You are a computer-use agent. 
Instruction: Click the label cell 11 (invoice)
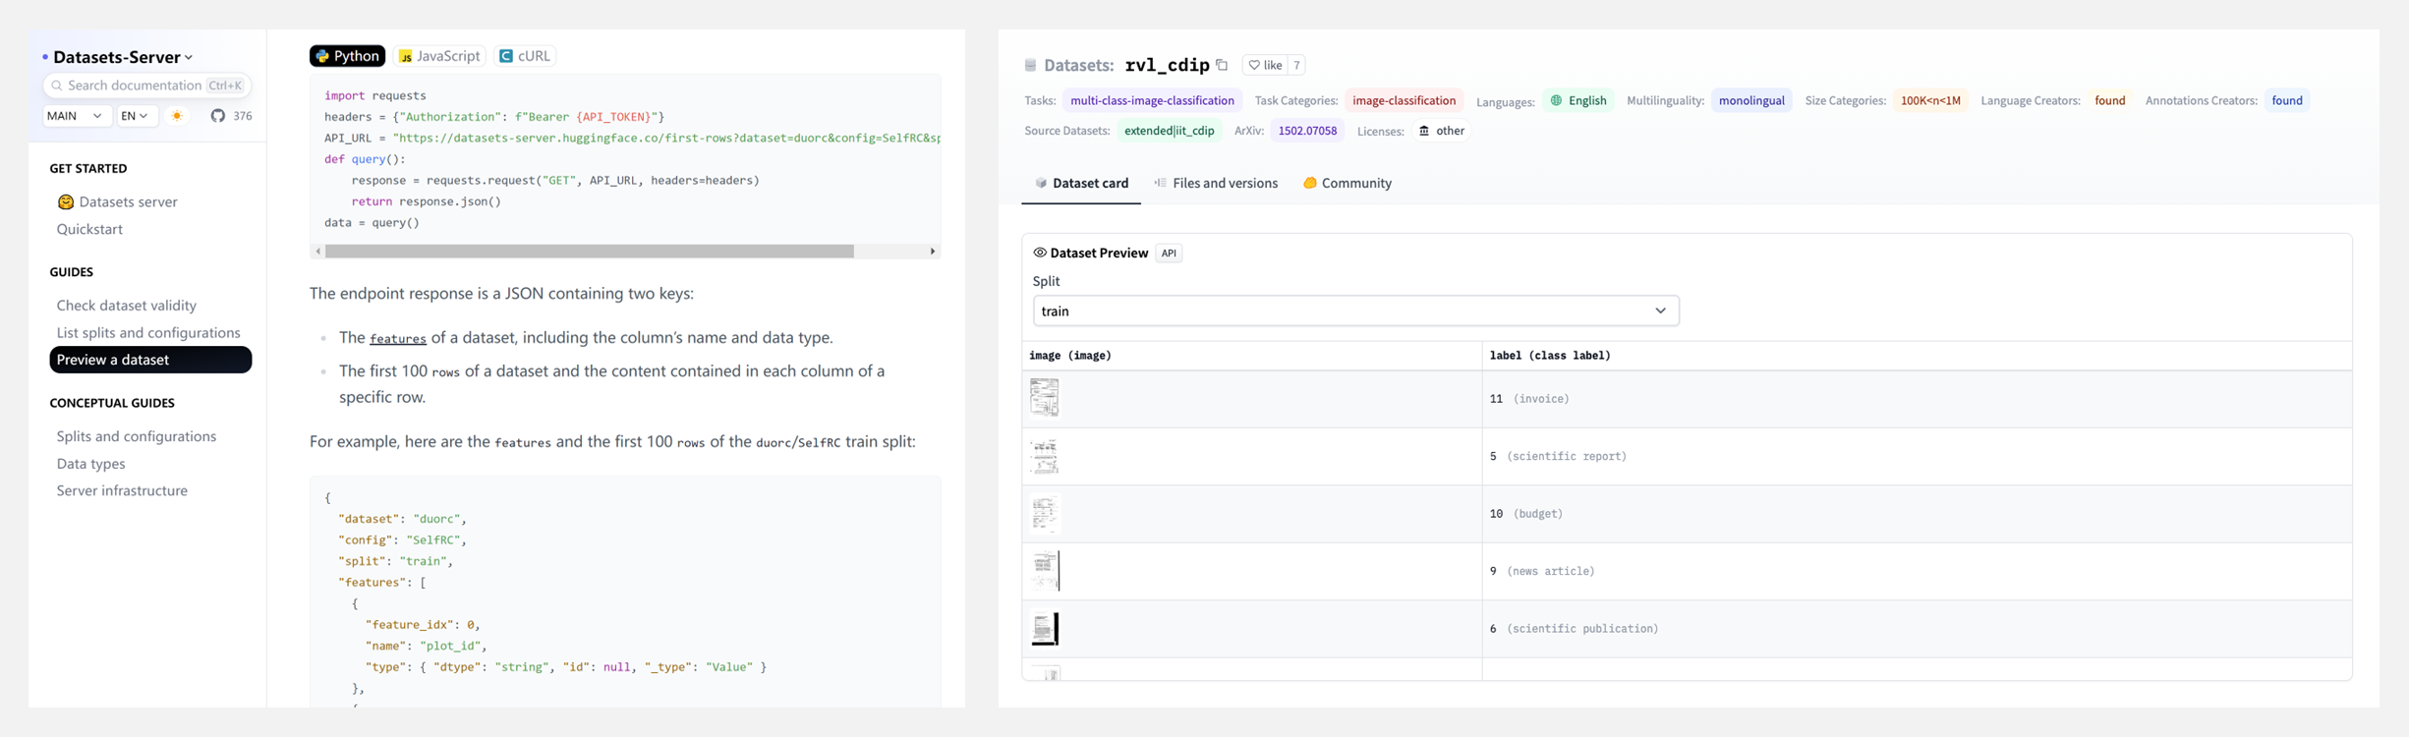[x=1917, y=399]
